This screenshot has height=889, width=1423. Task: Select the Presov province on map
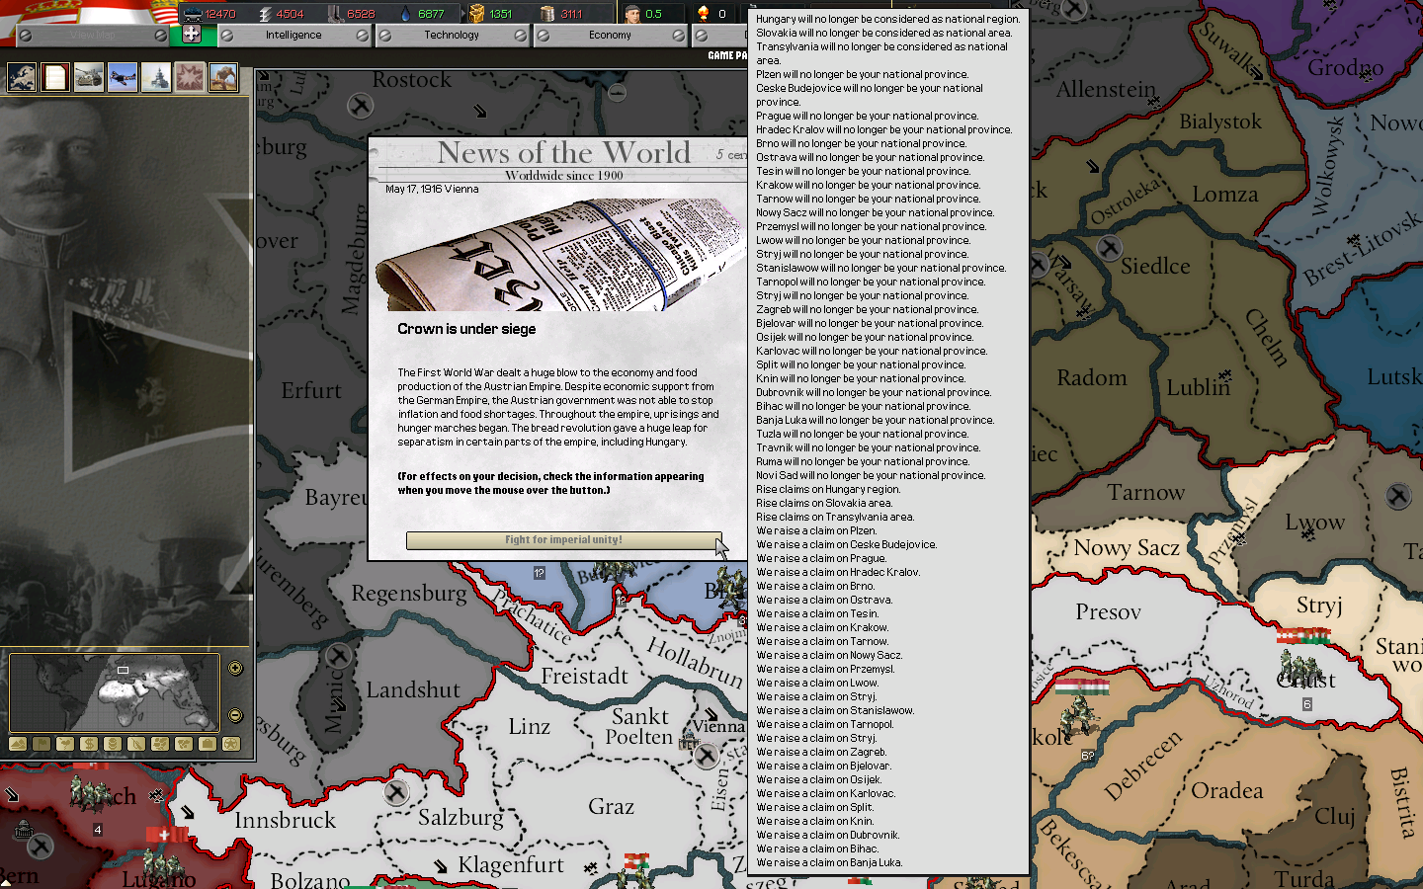tap(1108, 612)
